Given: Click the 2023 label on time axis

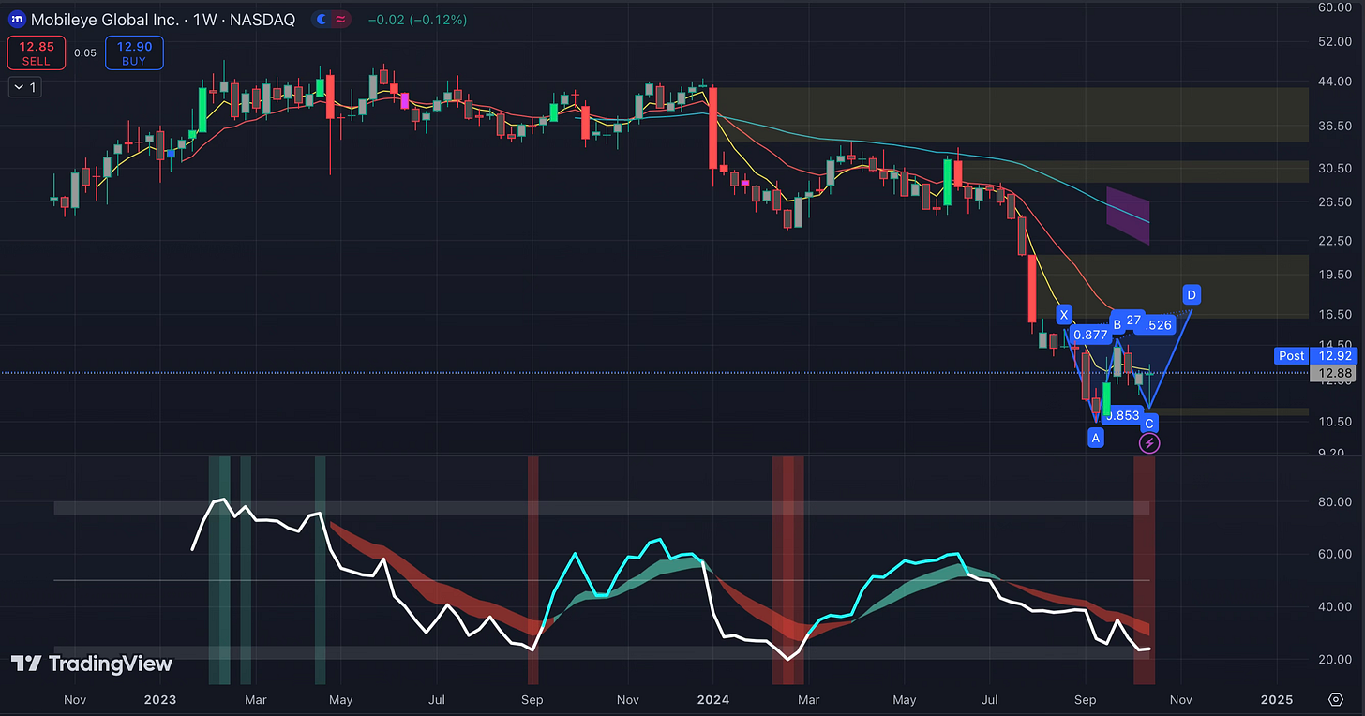Looking at the screenshot, I should pyautogui.click(x=159, y=699).
